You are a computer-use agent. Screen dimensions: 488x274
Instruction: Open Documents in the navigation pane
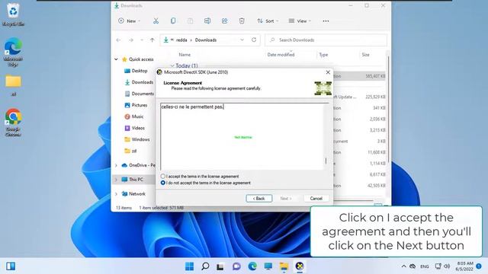pos(139,94)
